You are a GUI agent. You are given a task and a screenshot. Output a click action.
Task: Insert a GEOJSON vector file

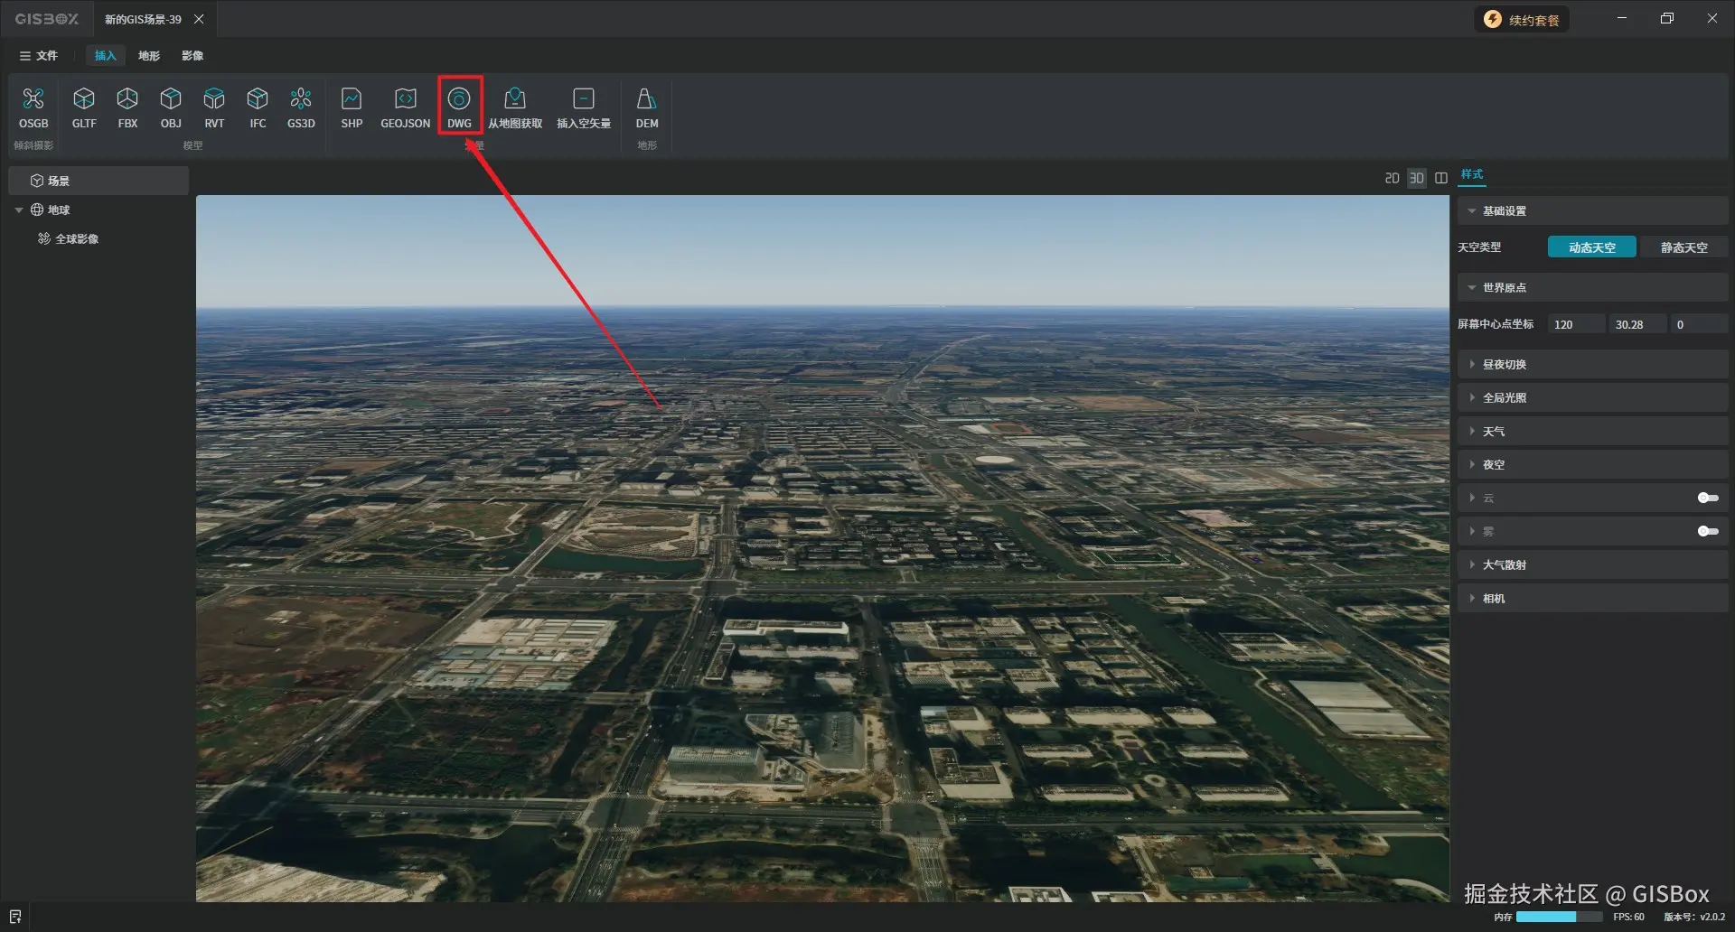pyautogui.click(x=406, y=107)
